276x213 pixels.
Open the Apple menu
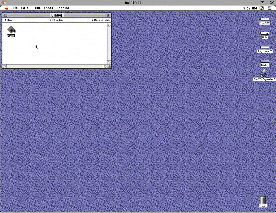[x=7, y=8]
